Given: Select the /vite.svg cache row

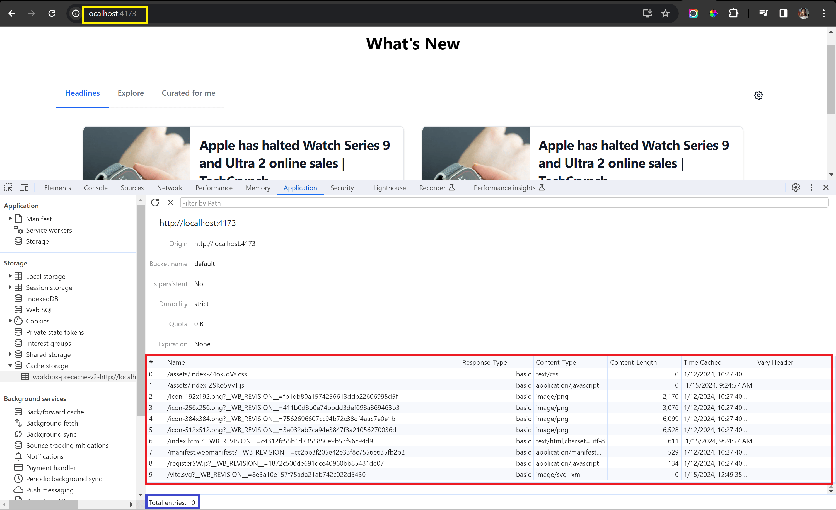Looking at the screenshot, I should (x=489, y=474).
